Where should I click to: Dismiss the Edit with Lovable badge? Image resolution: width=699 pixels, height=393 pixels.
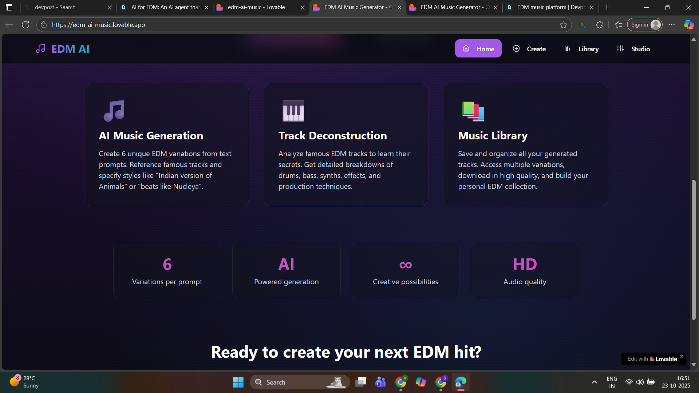[682, 356]
